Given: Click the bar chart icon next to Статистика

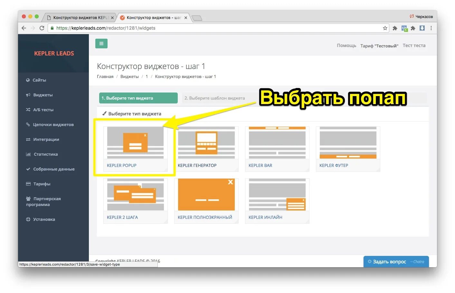Looking at the screenshot, I should (x=28, y=154).
